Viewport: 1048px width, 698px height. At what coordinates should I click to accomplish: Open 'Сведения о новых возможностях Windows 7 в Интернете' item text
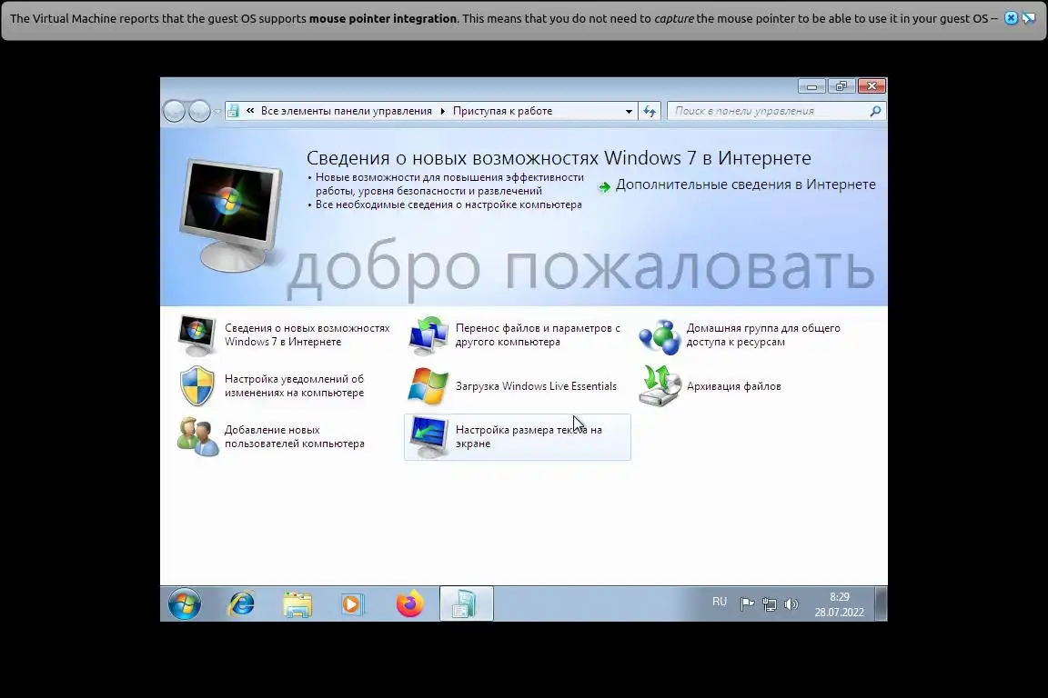point(307,334)
